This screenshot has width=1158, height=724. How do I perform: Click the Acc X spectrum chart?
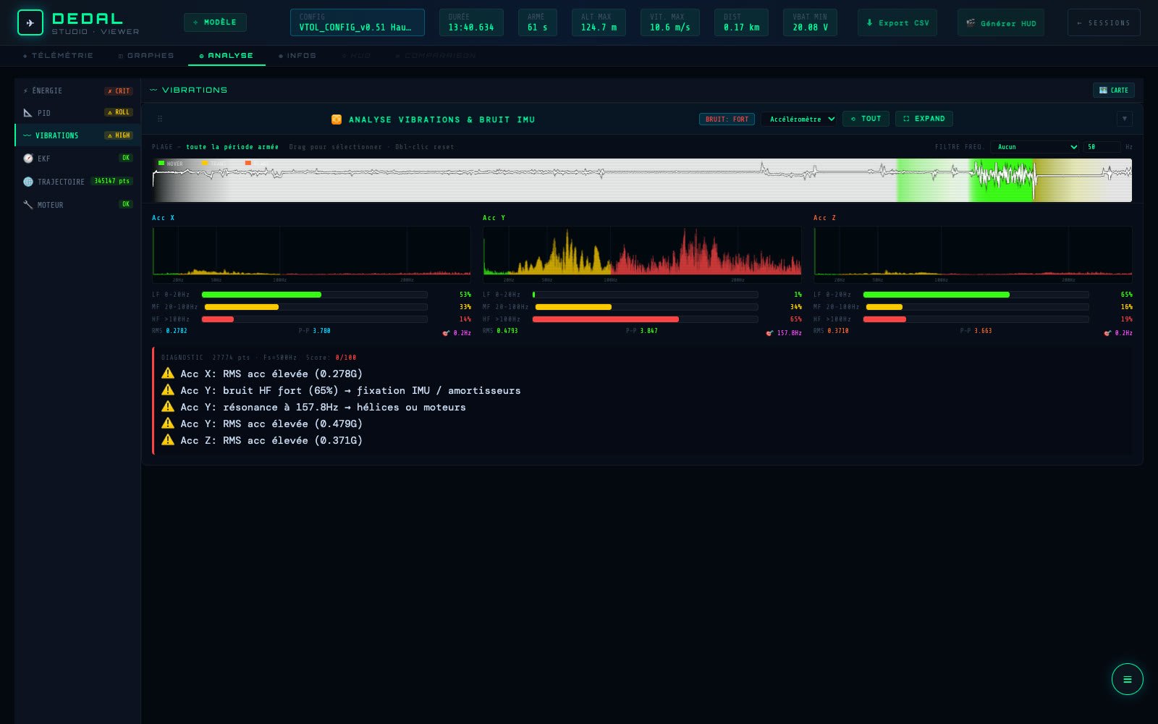pos(311,253)
